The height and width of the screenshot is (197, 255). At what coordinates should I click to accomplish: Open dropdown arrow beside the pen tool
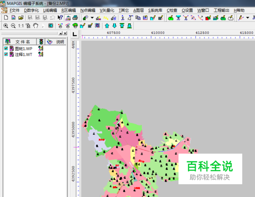[x=248, y=17]
